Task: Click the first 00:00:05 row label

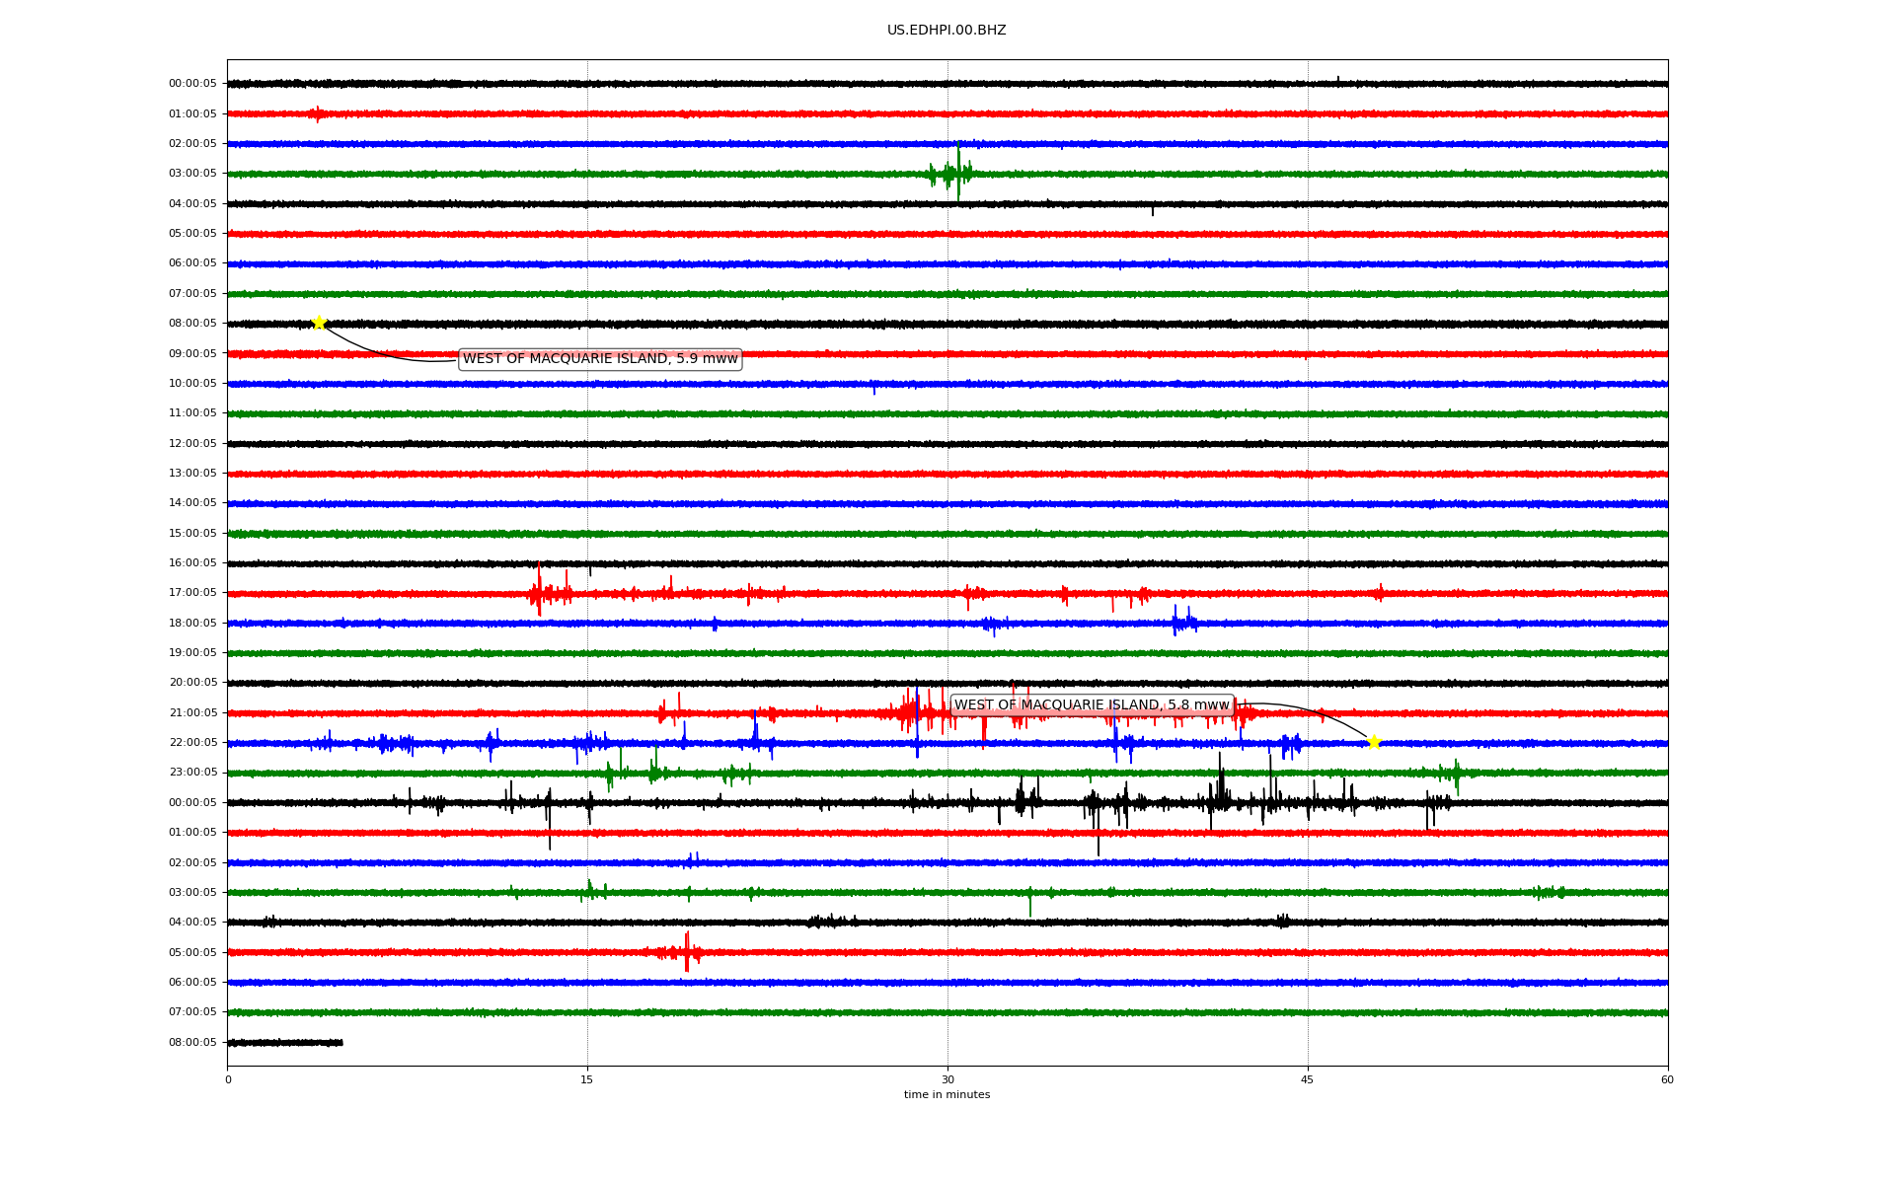Action: [x=192, y=84]
